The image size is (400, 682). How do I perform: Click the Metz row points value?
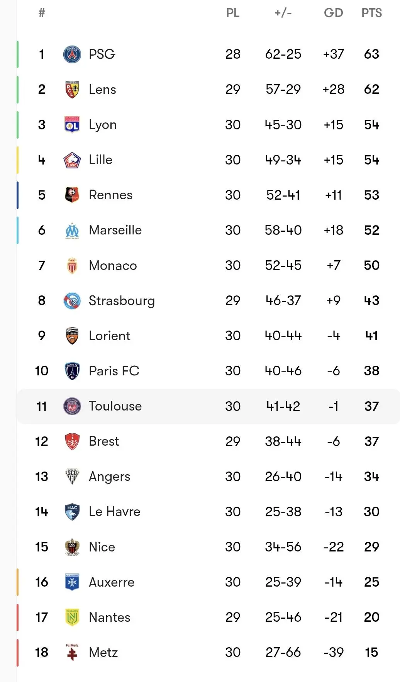[x=371, y=653]
